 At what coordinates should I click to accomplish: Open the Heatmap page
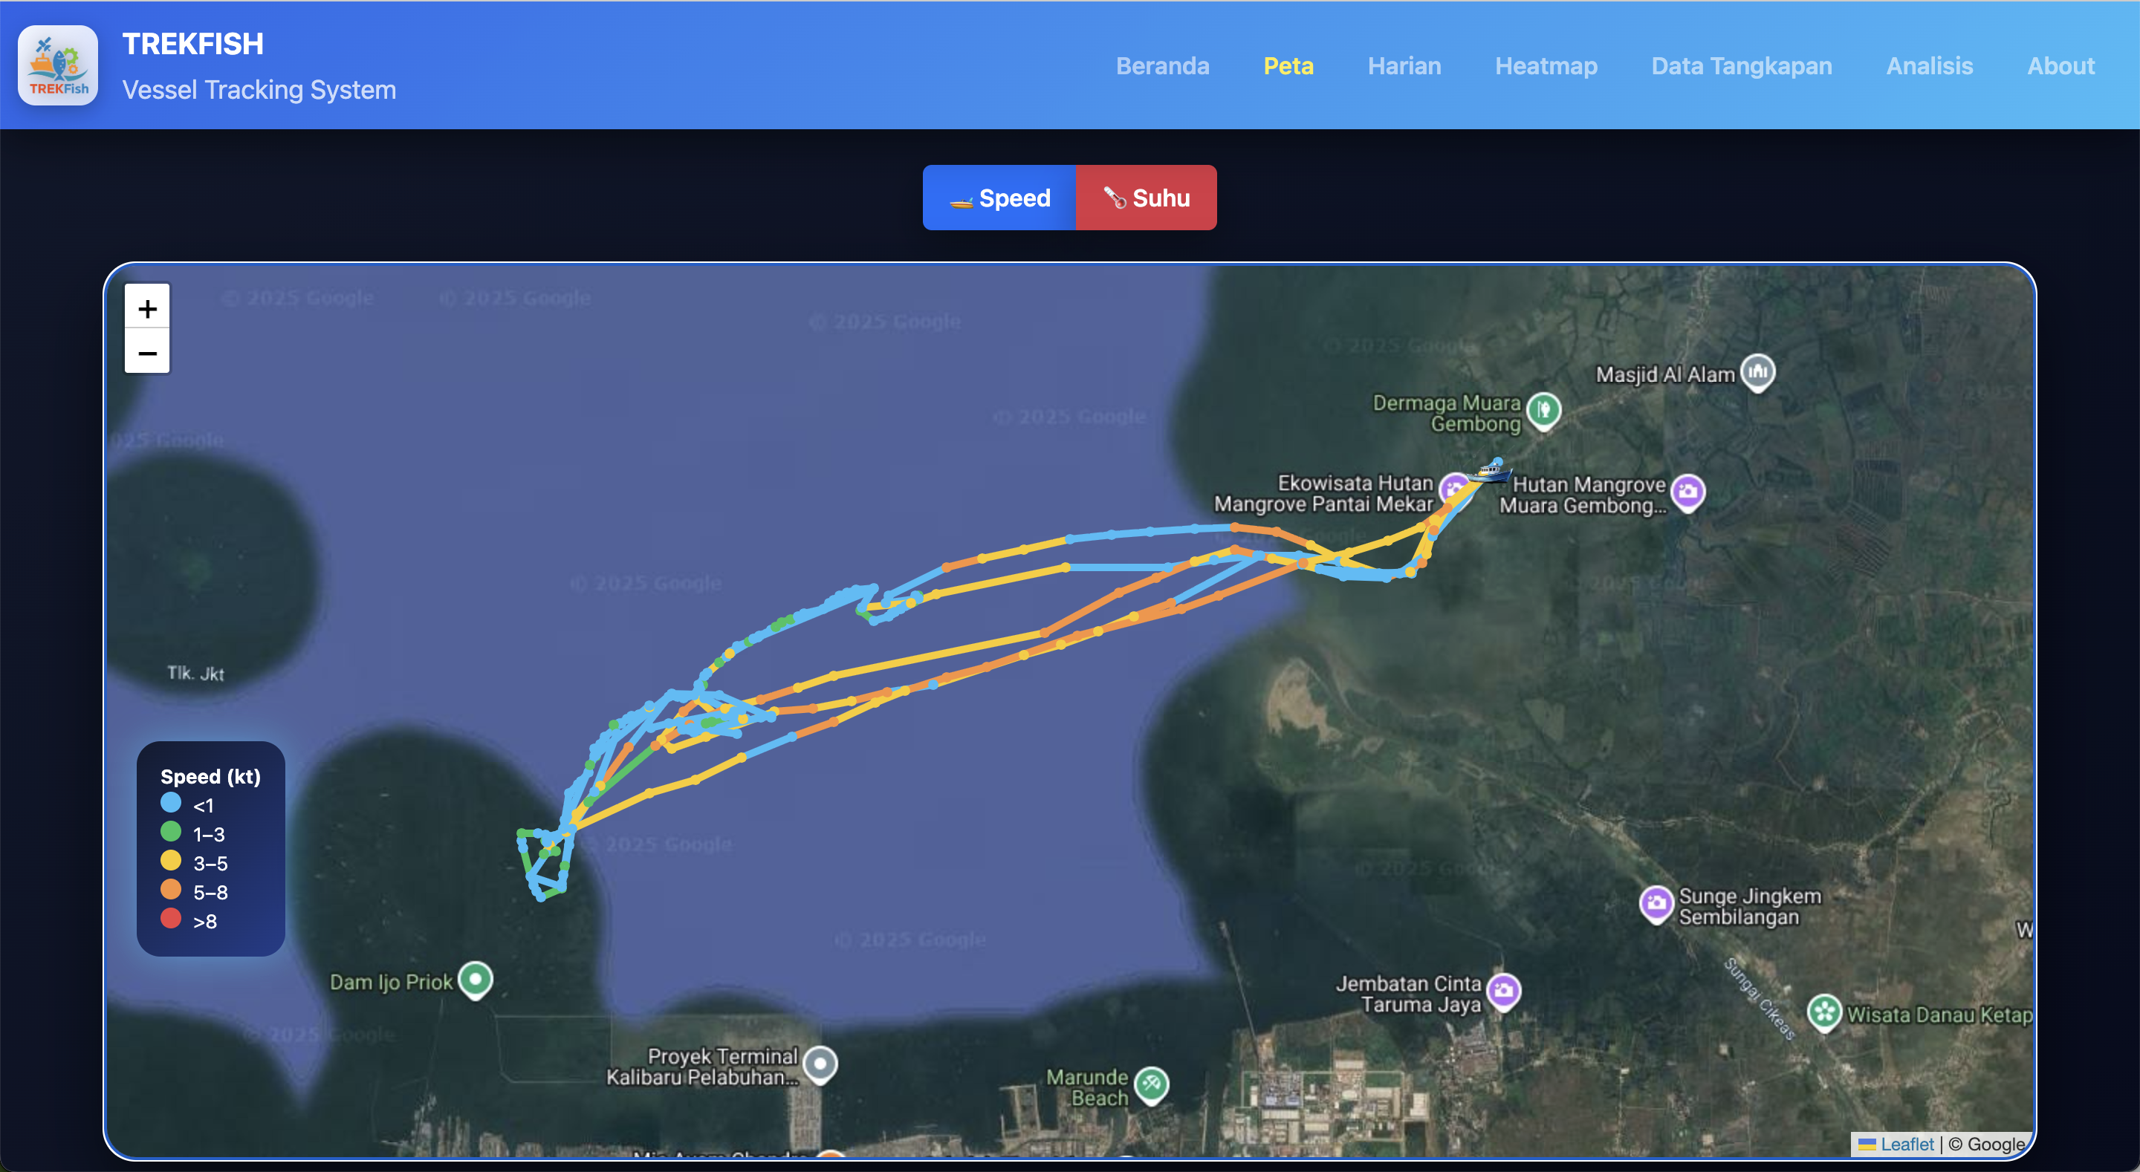[x=1546, y=65]
